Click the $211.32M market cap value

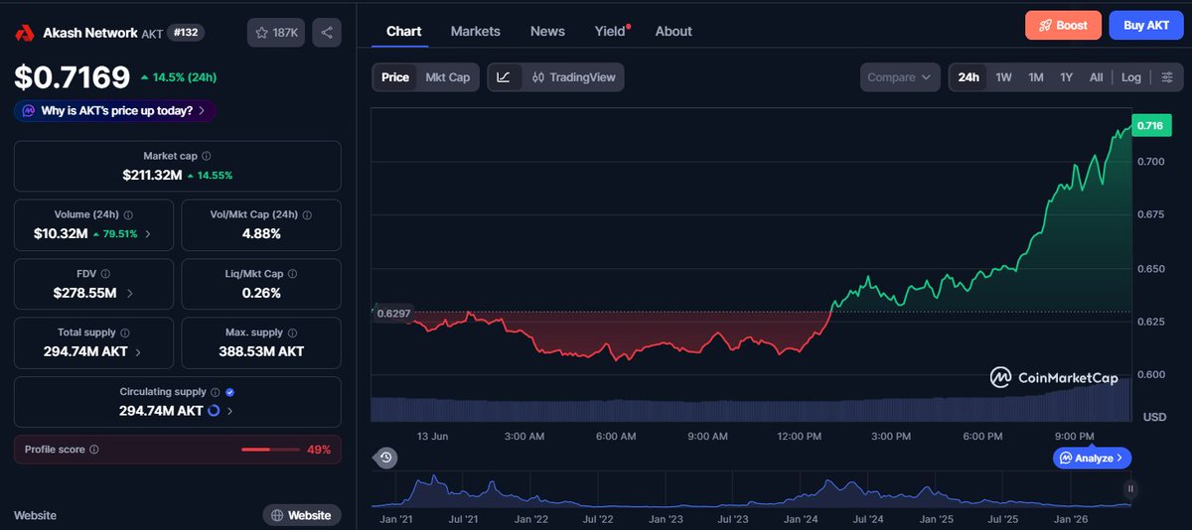(152, 175)
